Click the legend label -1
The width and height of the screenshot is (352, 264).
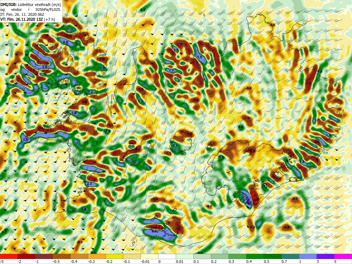click(x=37, y=262)
